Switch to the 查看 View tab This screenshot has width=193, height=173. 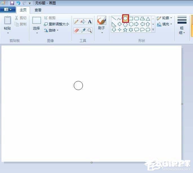coord(38,10)
